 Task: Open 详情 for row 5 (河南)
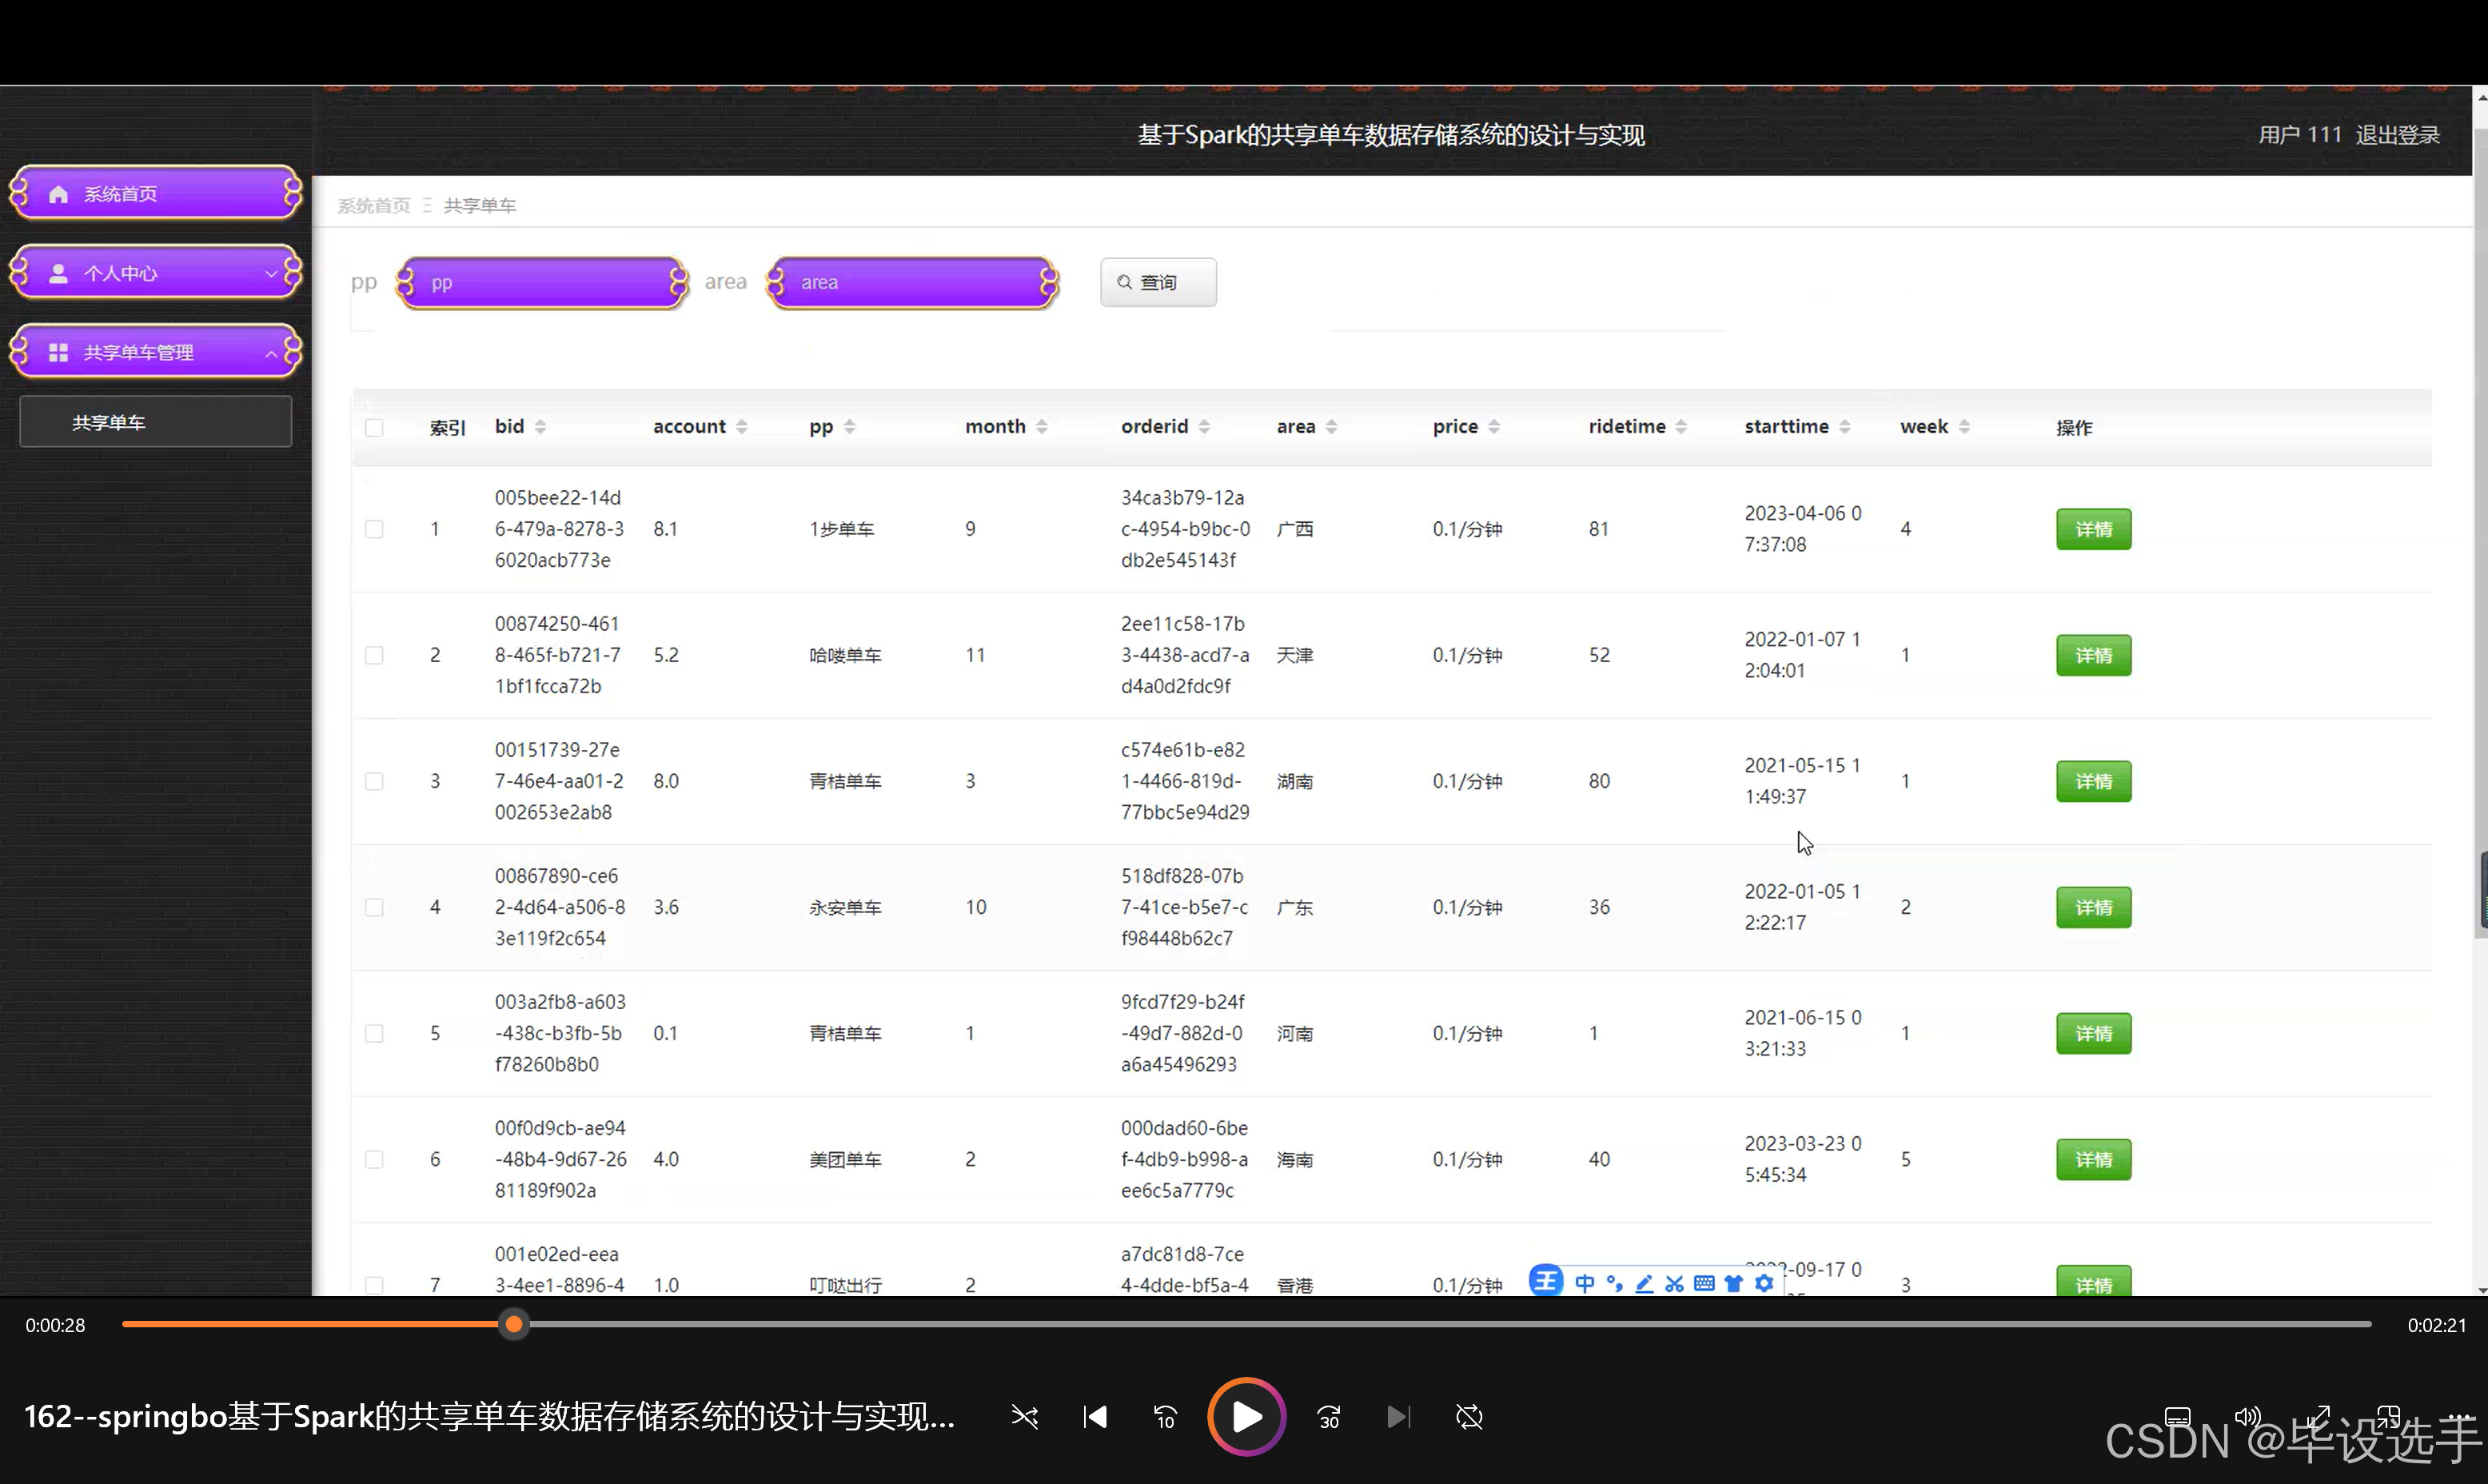(x=2093, y=1033)
